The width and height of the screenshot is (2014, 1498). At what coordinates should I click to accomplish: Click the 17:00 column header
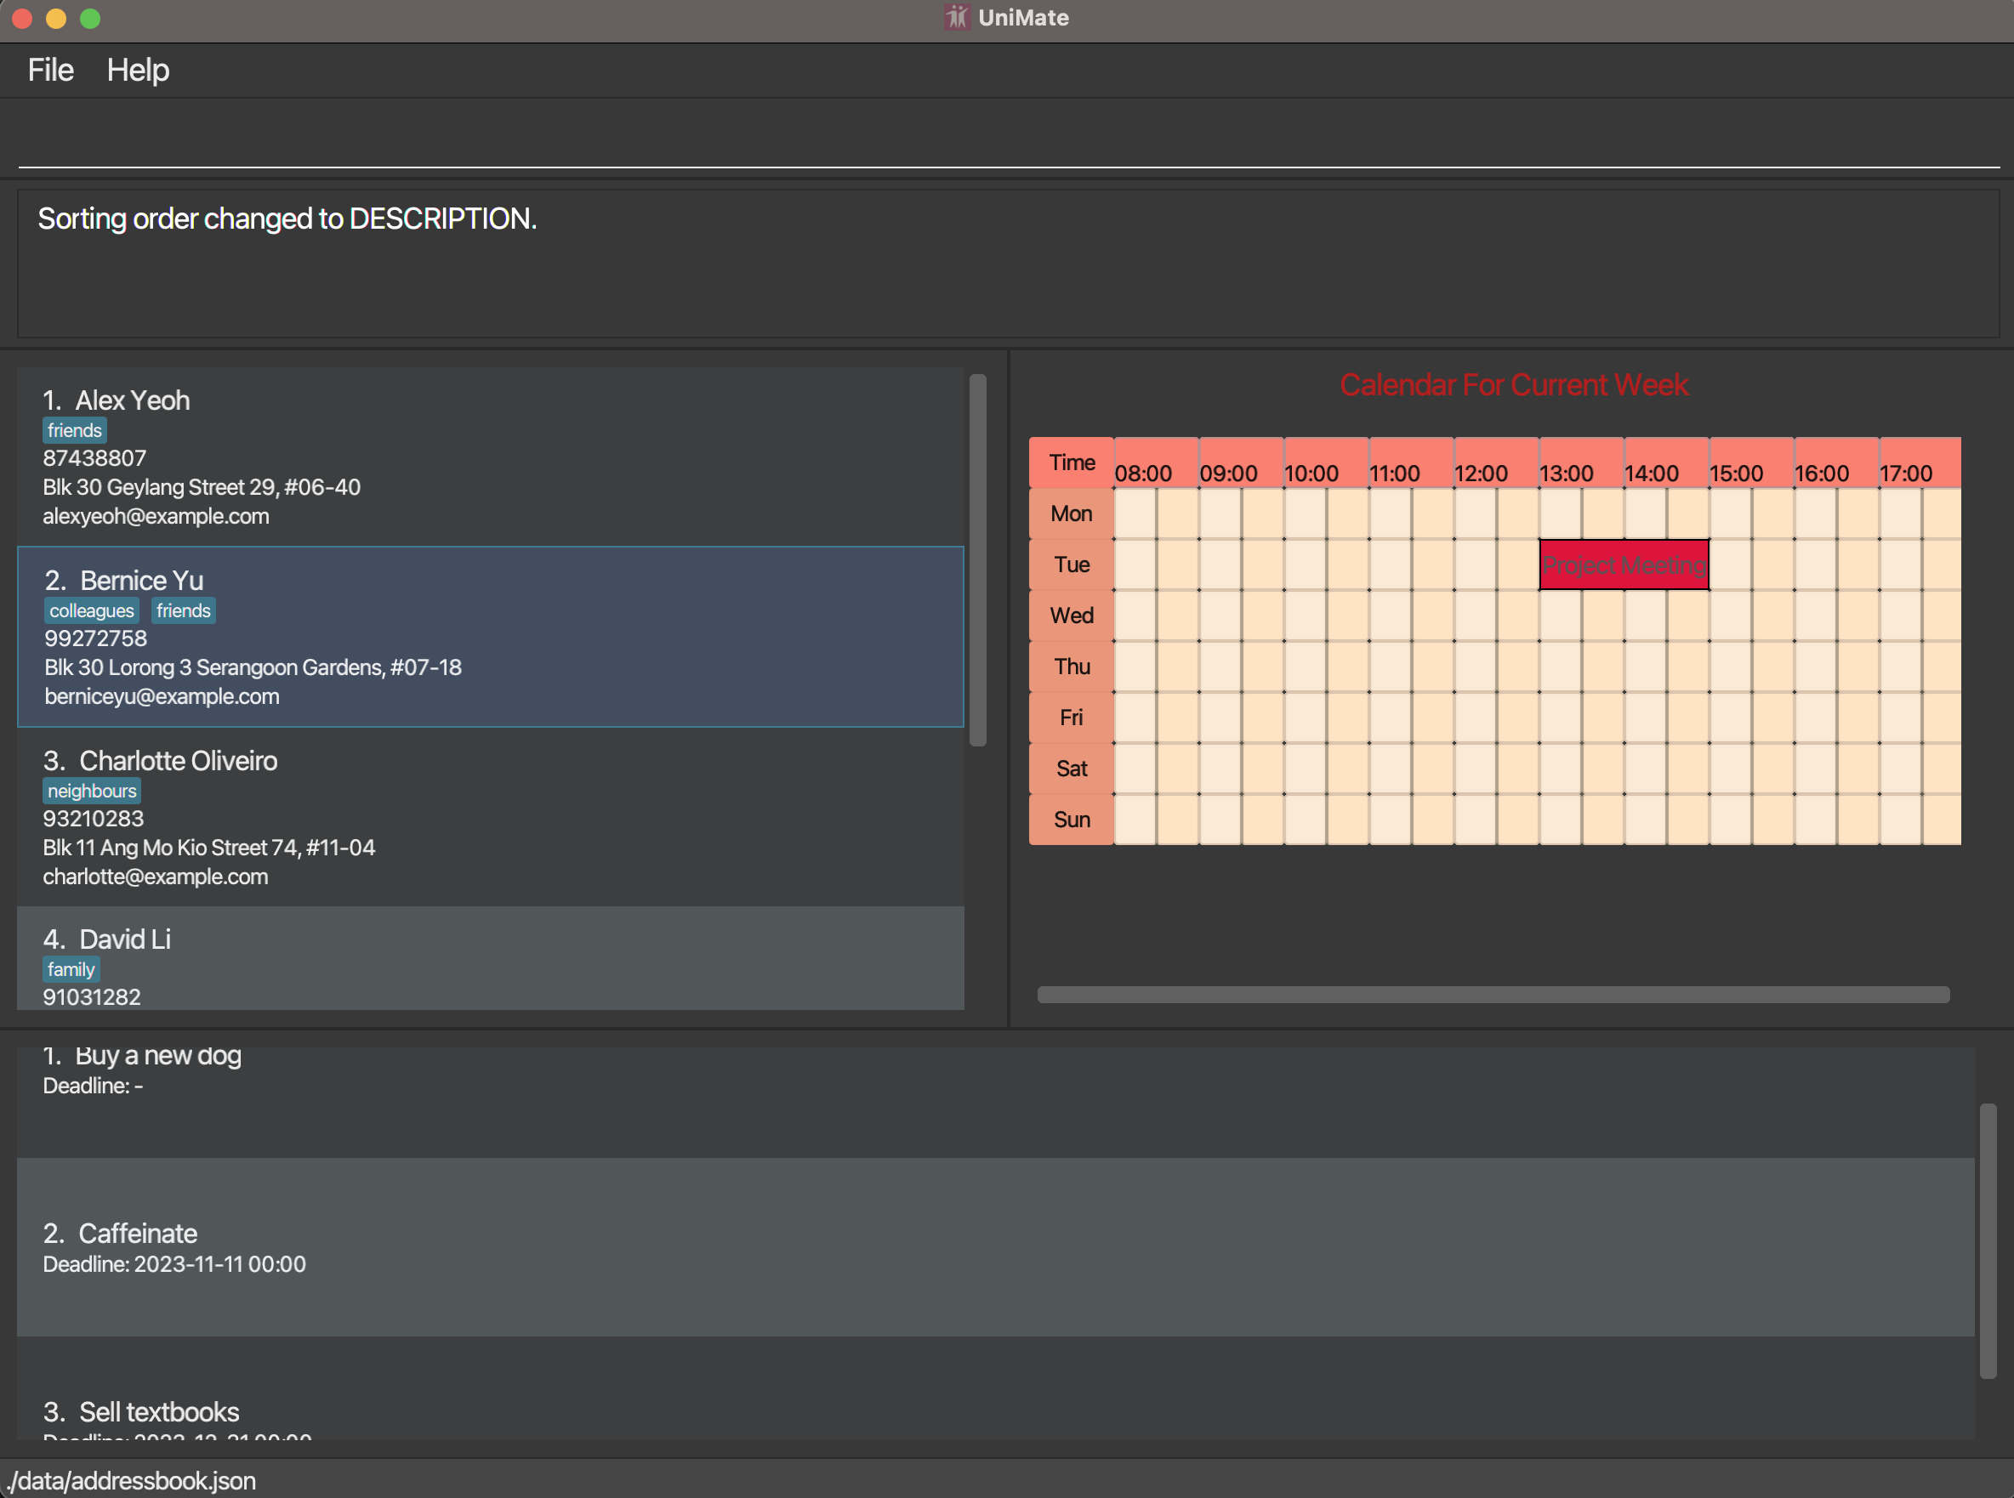pyautogui.click(x=1920, y=462)
